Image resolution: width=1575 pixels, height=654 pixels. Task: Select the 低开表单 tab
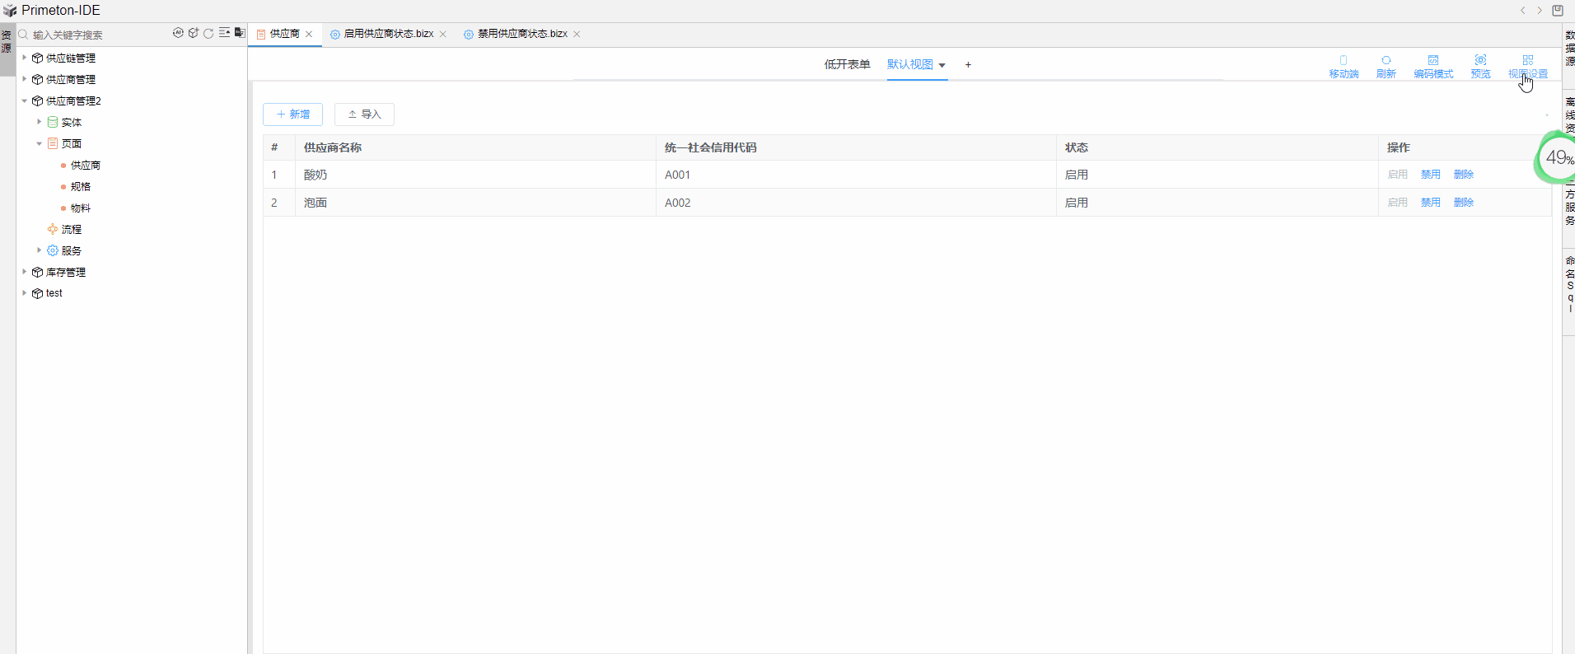click(847, 64)
